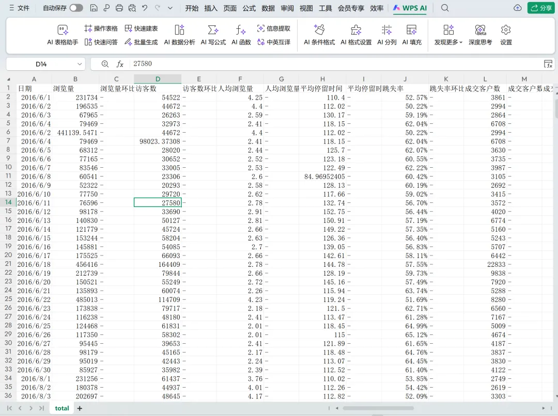Open the 数据 tab
Image resolution: width=558 pixels, height=416 pixels.
pyautogui.click(x=268, y=8)
